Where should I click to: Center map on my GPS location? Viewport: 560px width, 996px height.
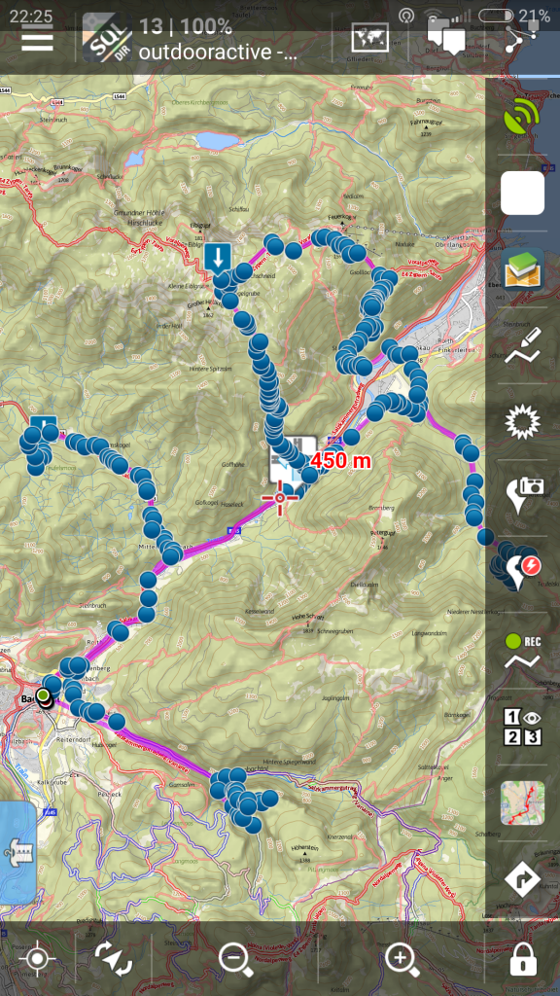[37, 959]
